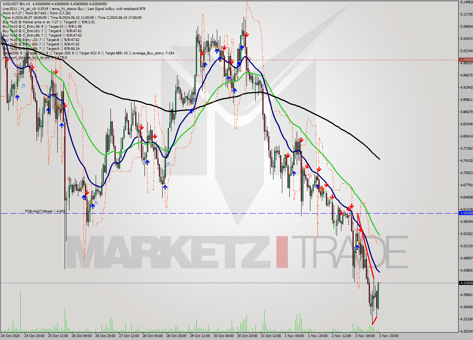Click the 4.45865 price axis label
Image resolution: width=473 pixels, height=340 pixels.
click(466, 271)
